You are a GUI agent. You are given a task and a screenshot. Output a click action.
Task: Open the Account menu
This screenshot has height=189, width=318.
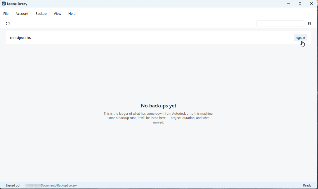pyautogui.click(x=22, y=14)
